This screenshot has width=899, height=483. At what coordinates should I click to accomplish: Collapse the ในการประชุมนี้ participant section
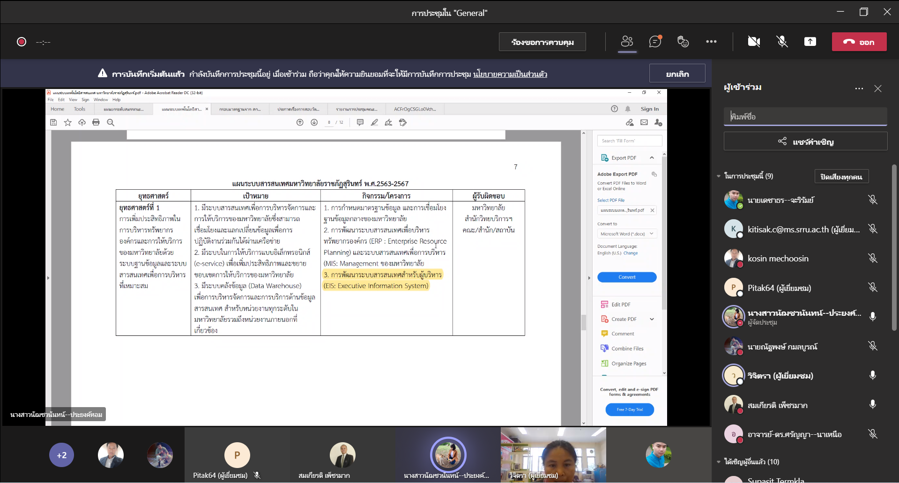coord(719,176)
